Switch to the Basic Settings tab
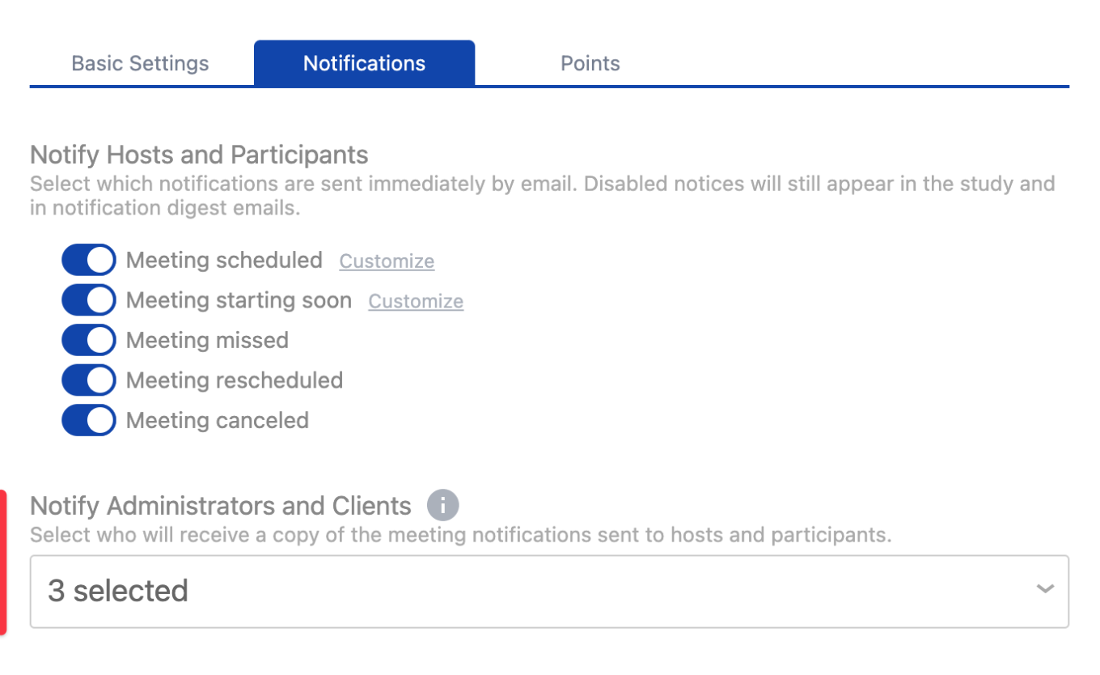The image size is (1100, 675). pyautogui.click(x=140, y=63)
